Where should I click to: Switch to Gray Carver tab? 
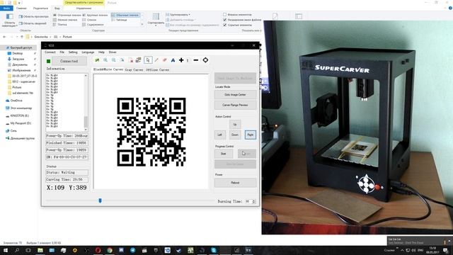tap(134, 70)
